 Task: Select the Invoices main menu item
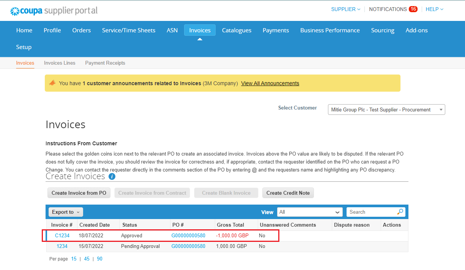pyautogui.click(x=200, y=30)
